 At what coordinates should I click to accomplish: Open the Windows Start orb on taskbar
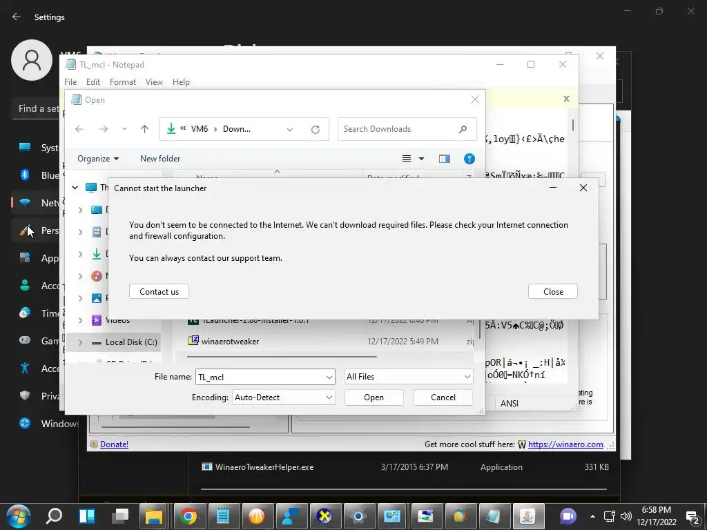point(19,516)
